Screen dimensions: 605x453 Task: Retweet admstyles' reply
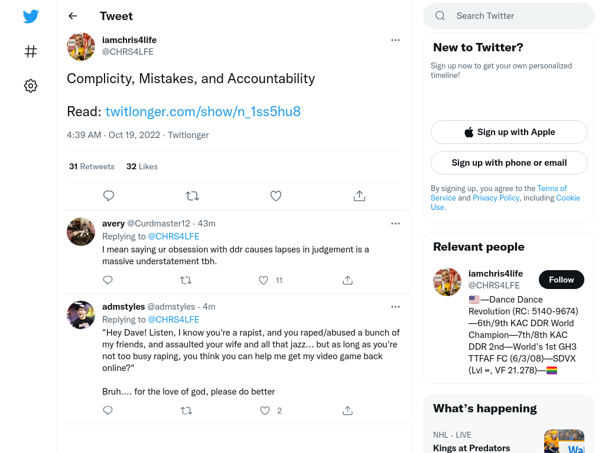[x=186, y=411]
